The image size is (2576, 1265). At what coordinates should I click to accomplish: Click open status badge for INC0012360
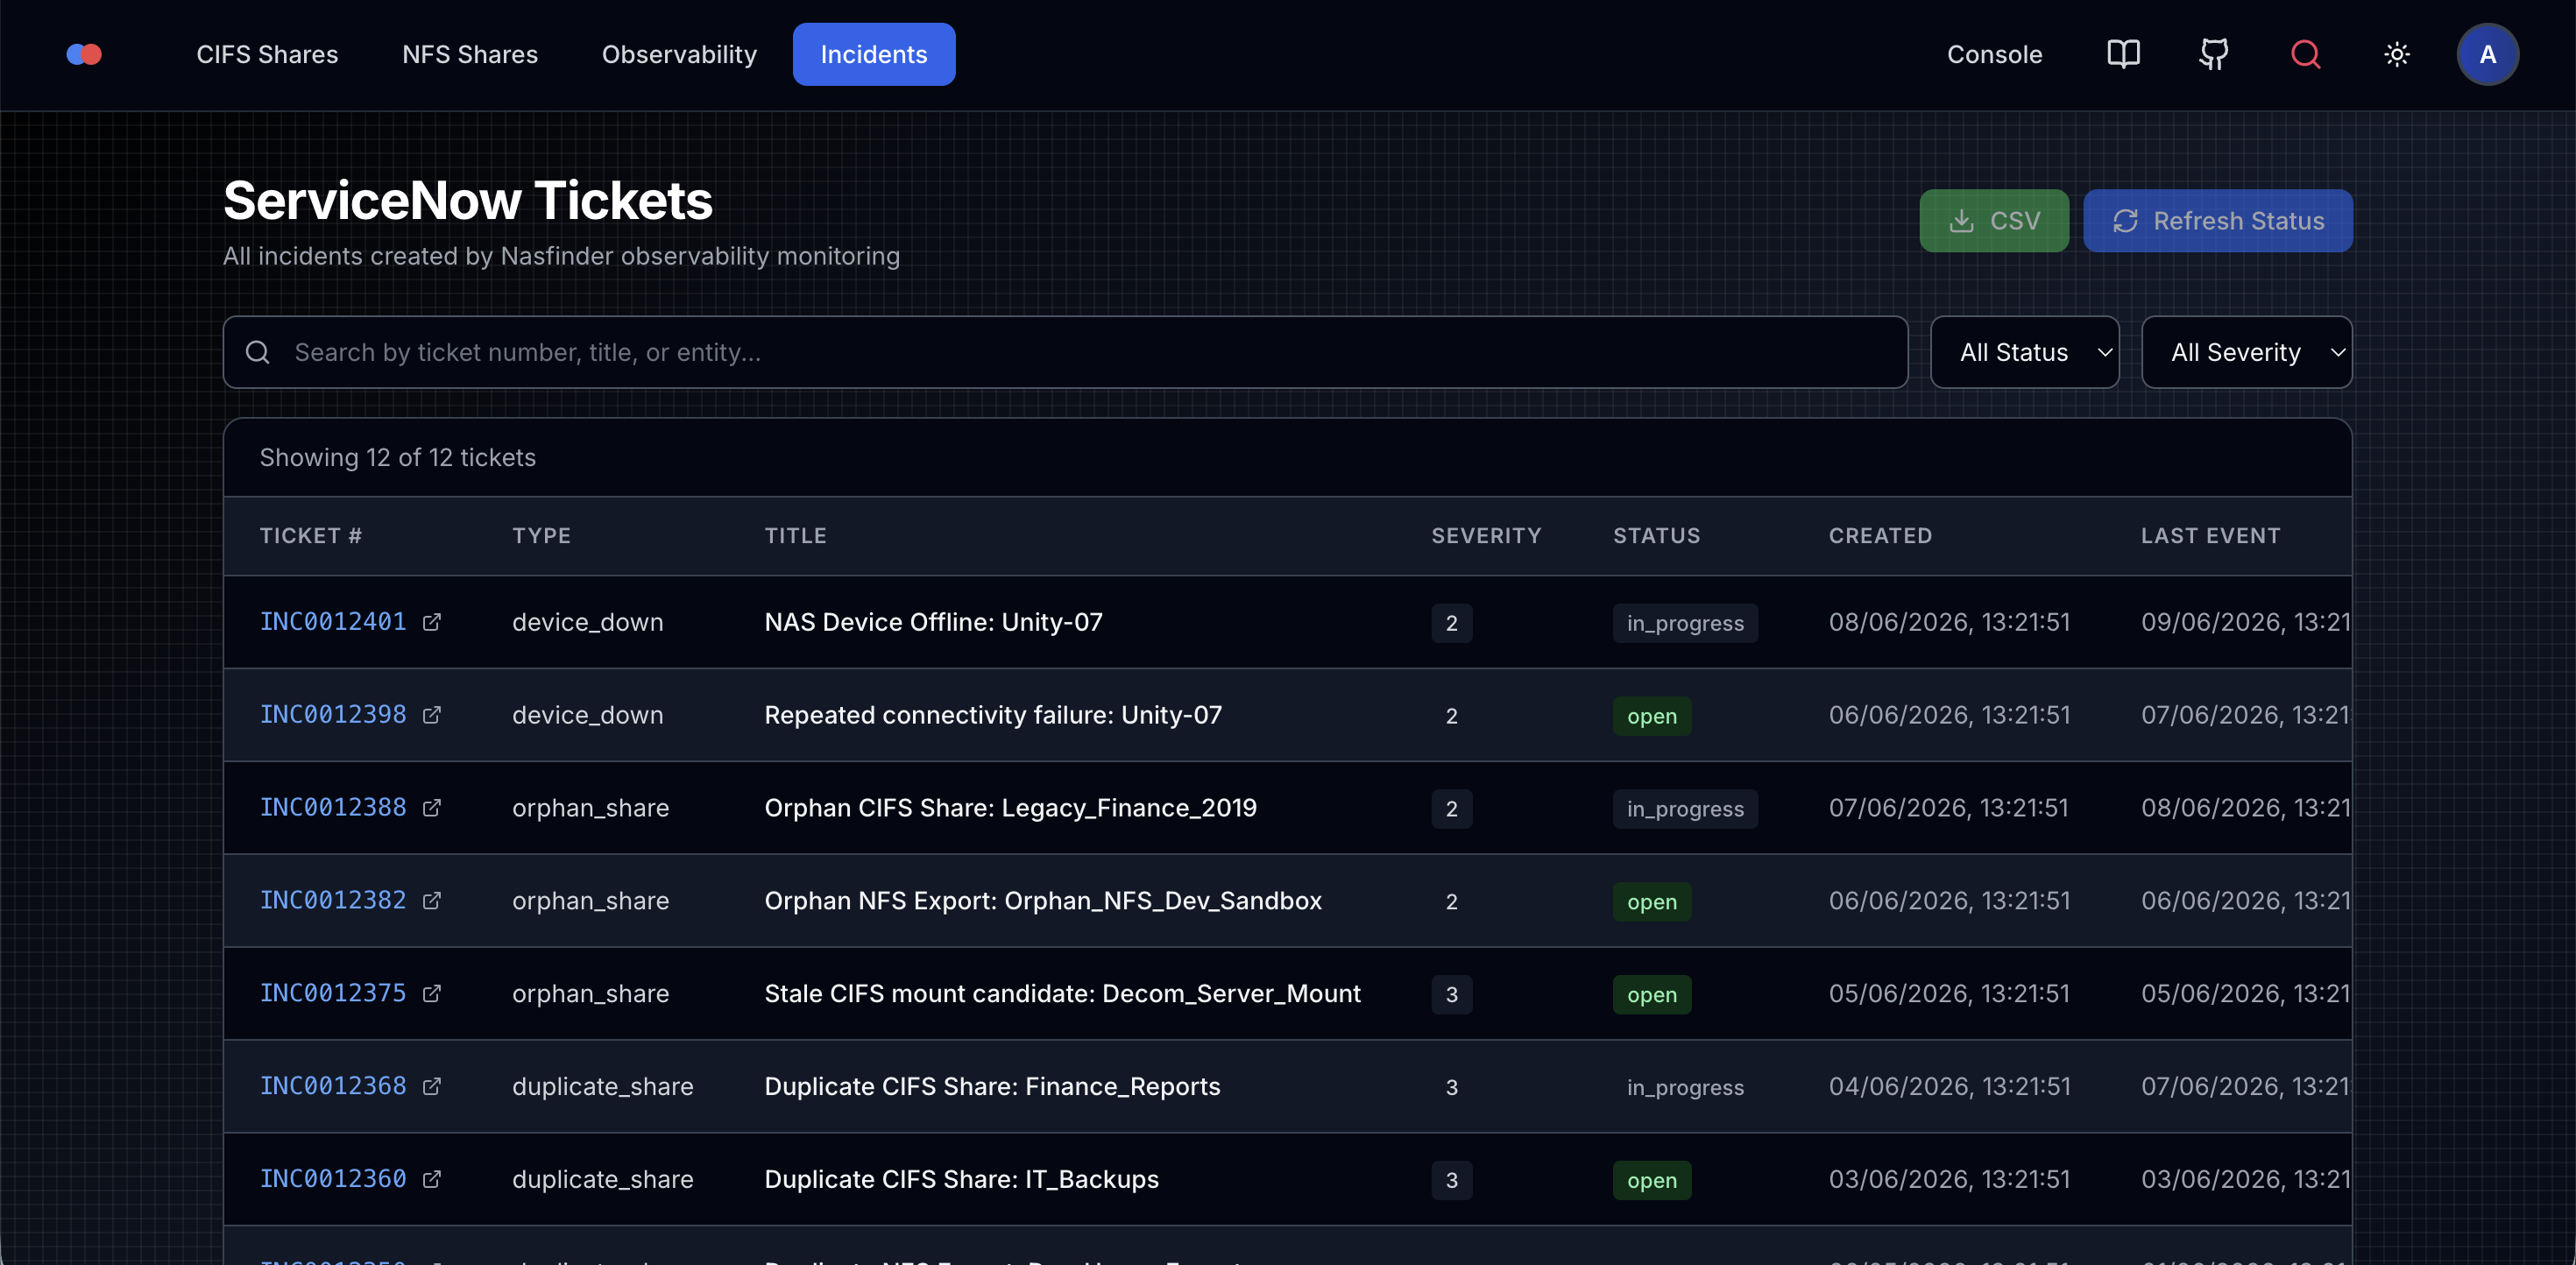1652,1181
